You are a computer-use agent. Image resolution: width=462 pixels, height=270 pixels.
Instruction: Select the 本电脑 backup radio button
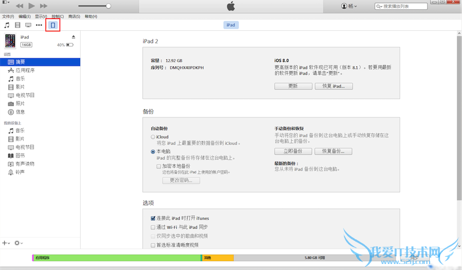pos(153,151)
